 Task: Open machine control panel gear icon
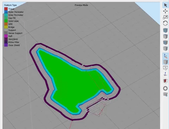tap(165, 88)
